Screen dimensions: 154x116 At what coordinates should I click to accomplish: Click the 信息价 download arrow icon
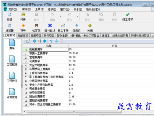(x=77, y=26)
